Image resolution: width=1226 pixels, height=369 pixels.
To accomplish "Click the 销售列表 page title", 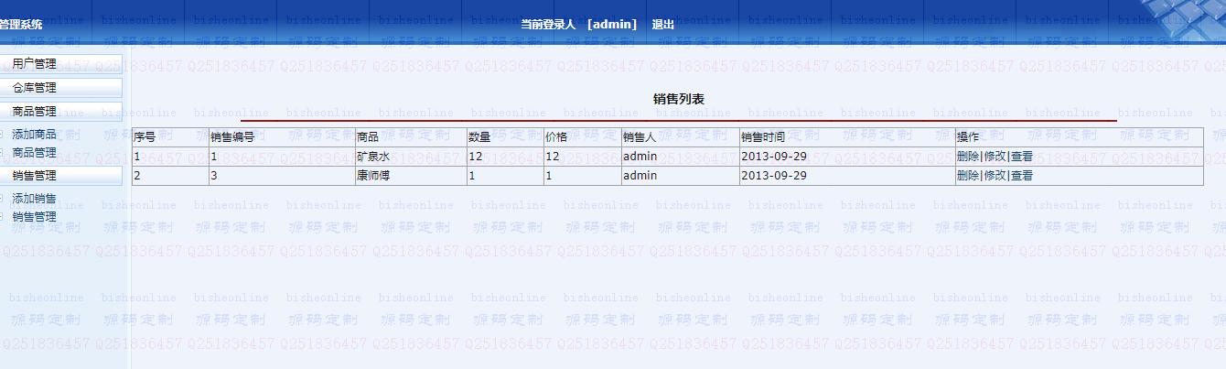I will 679,99.
